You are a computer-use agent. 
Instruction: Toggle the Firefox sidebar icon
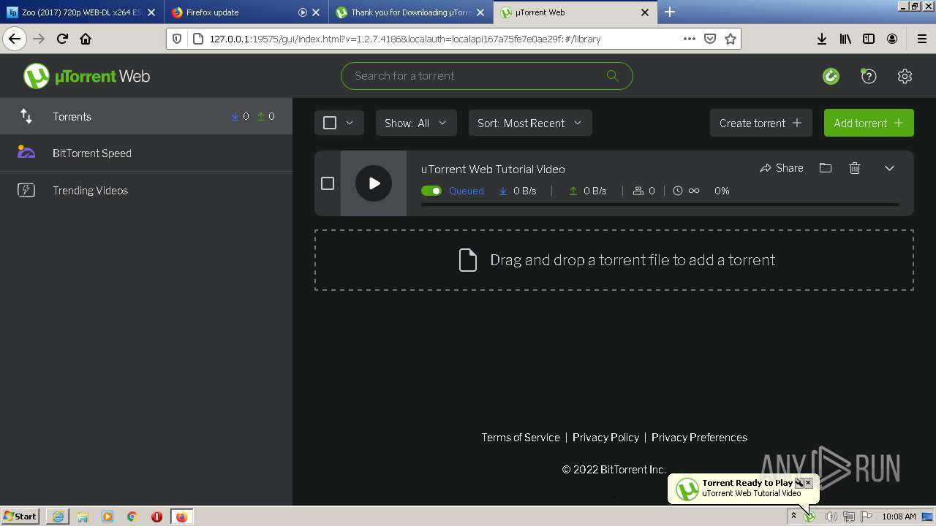[869, 39]
